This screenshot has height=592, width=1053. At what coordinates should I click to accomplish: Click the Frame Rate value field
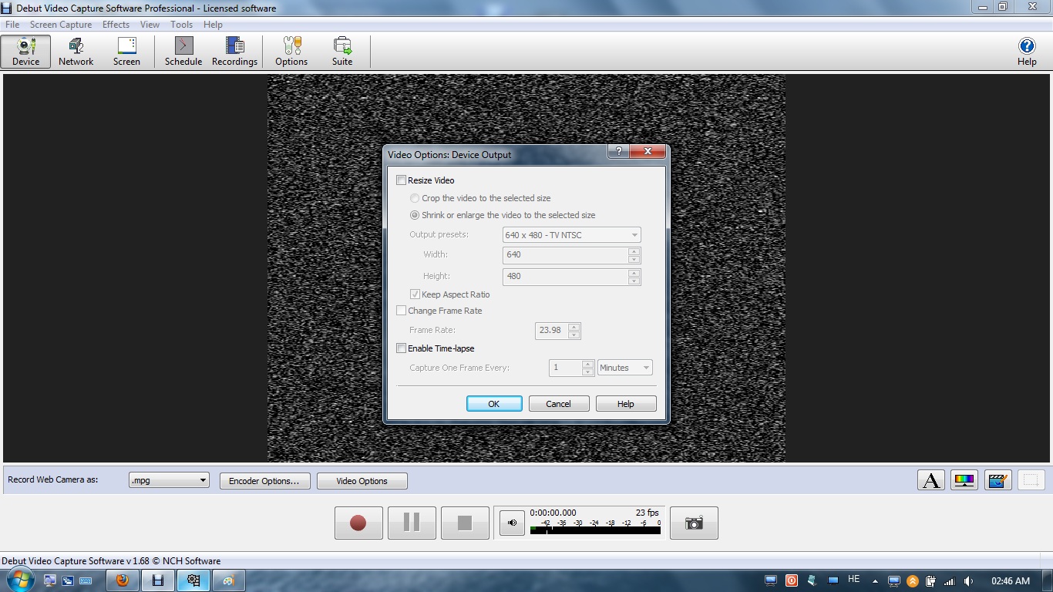click(552, 331)
